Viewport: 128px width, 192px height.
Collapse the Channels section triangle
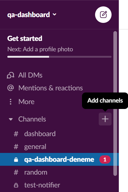(x=11, y=119)
